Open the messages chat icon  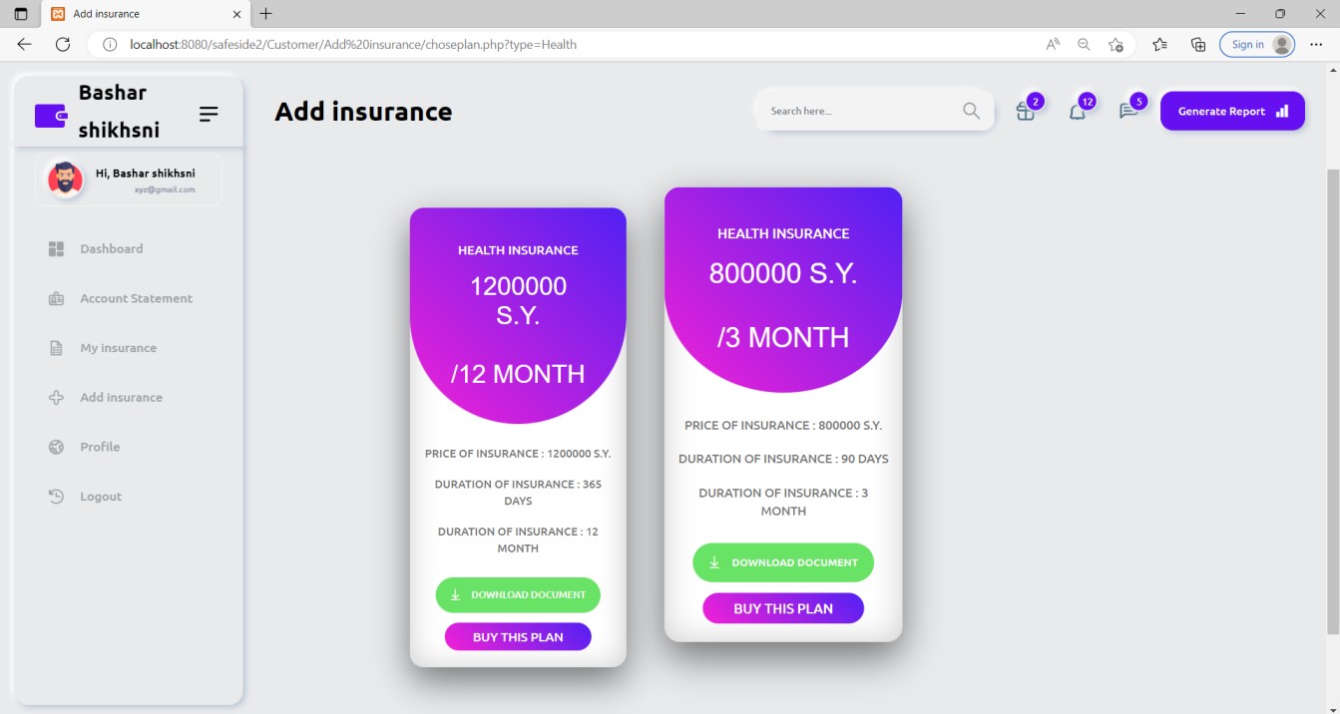click(1128, 112)
